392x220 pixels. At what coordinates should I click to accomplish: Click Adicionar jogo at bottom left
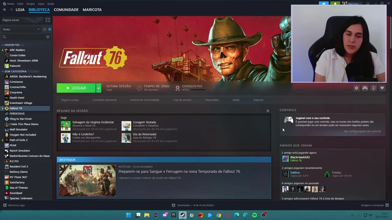(14, 205)
